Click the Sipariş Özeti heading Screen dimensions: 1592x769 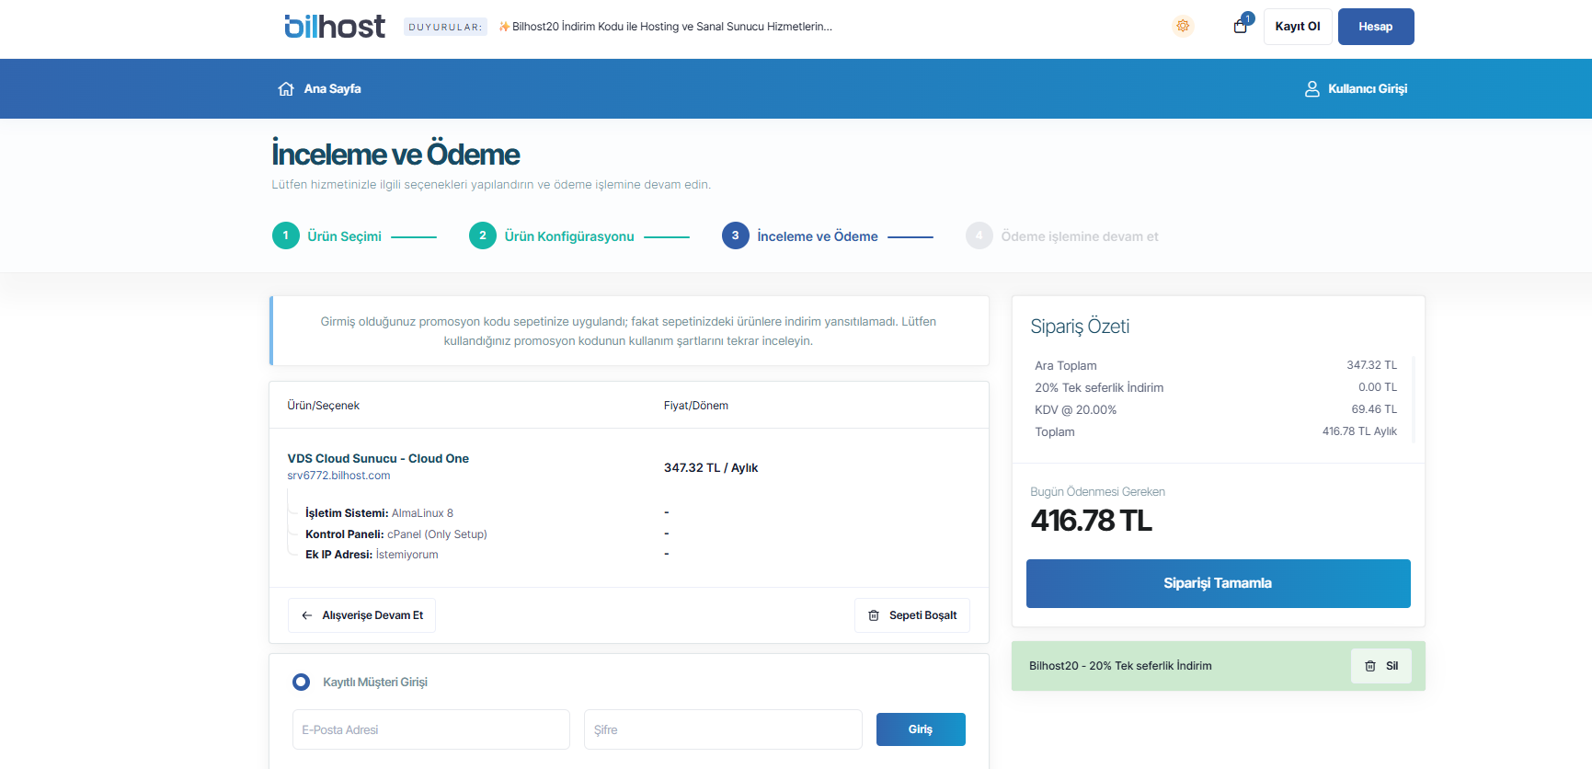tap(1080, 327)
